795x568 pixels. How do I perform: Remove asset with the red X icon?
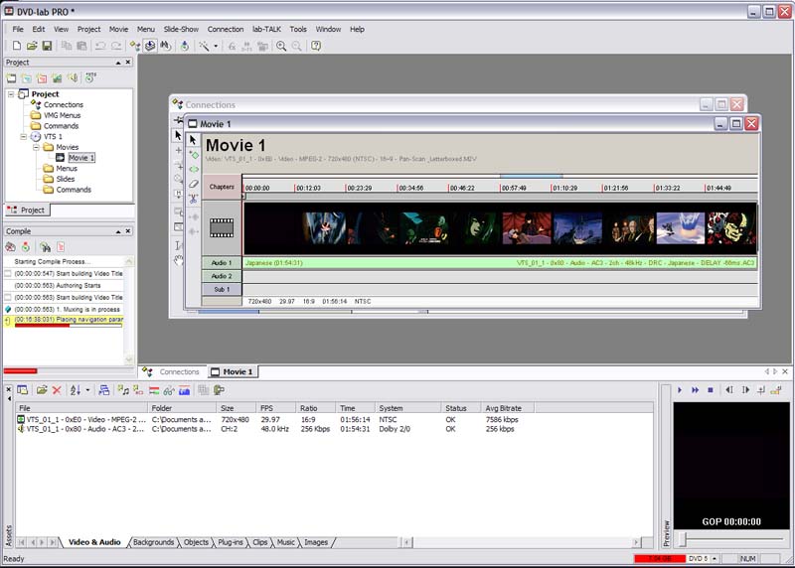tap(57, 390)
